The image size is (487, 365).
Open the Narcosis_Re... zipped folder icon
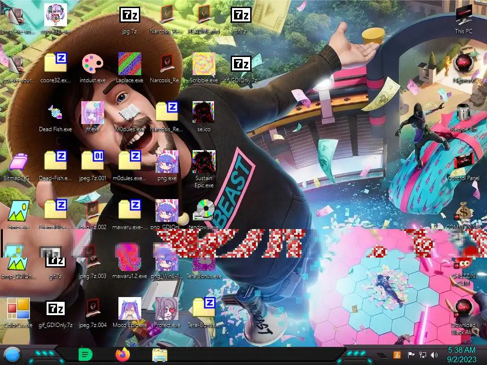pyautogui.click(x=167, y=112)
